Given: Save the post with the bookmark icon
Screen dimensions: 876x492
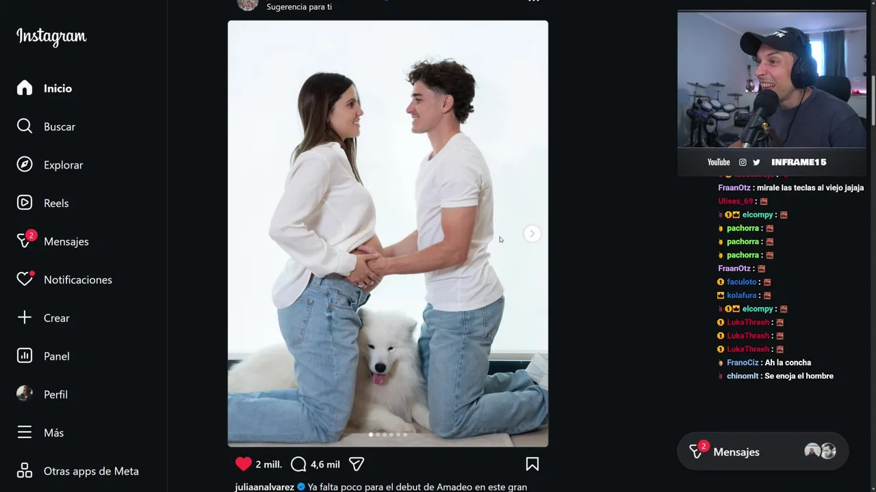Looking at the screenshot, I should [532, 464].
